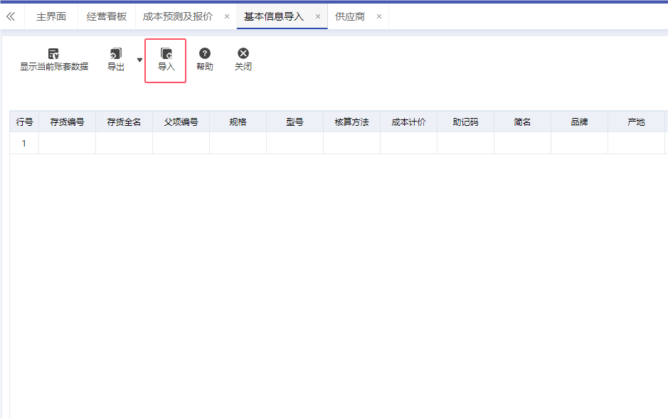Click the 显示当前账套数据 toolbar icon
Viewport: 668px width, 418px height.
[x=53, y=54]
